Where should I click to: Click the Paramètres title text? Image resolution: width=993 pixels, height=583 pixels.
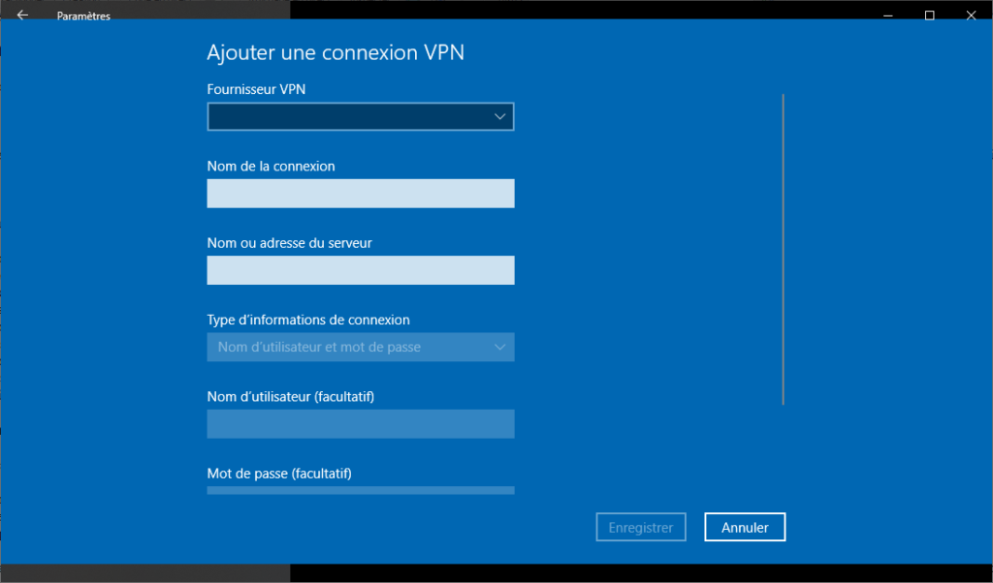(x=83, y=16)
